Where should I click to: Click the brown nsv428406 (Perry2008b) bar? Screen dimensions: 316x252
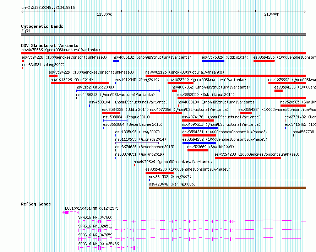[228, 188]
